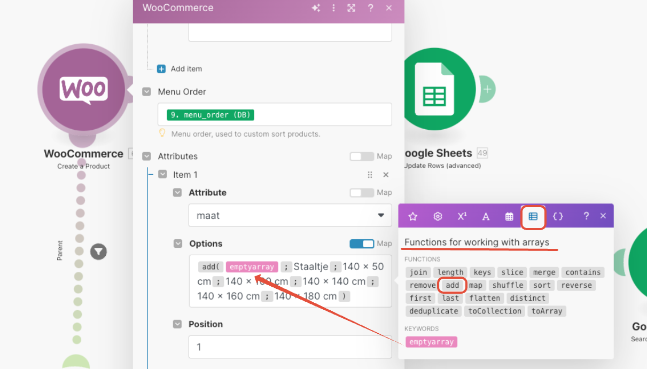647x369 pixels.
Task: Open the general functions gear tab
Action: tap(438, 216)
